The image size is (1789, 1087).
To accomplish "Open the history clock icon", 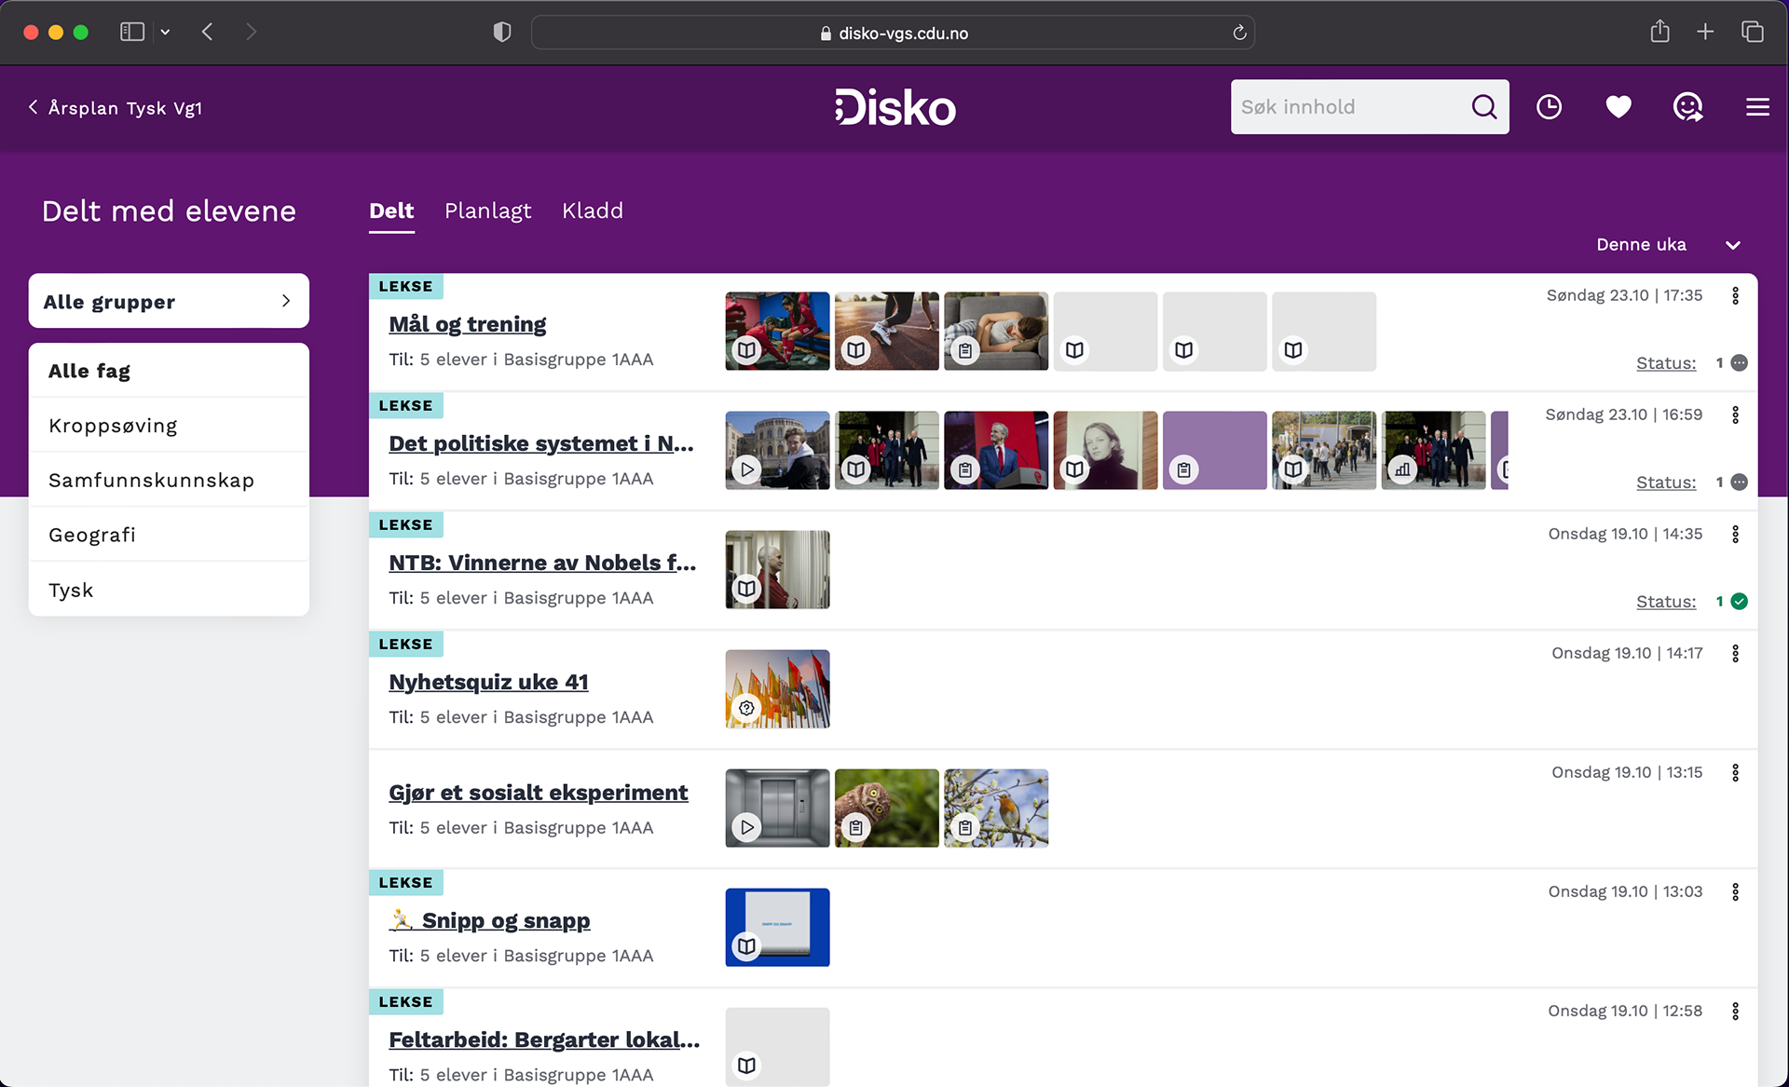I will [x=1549, y=107].
